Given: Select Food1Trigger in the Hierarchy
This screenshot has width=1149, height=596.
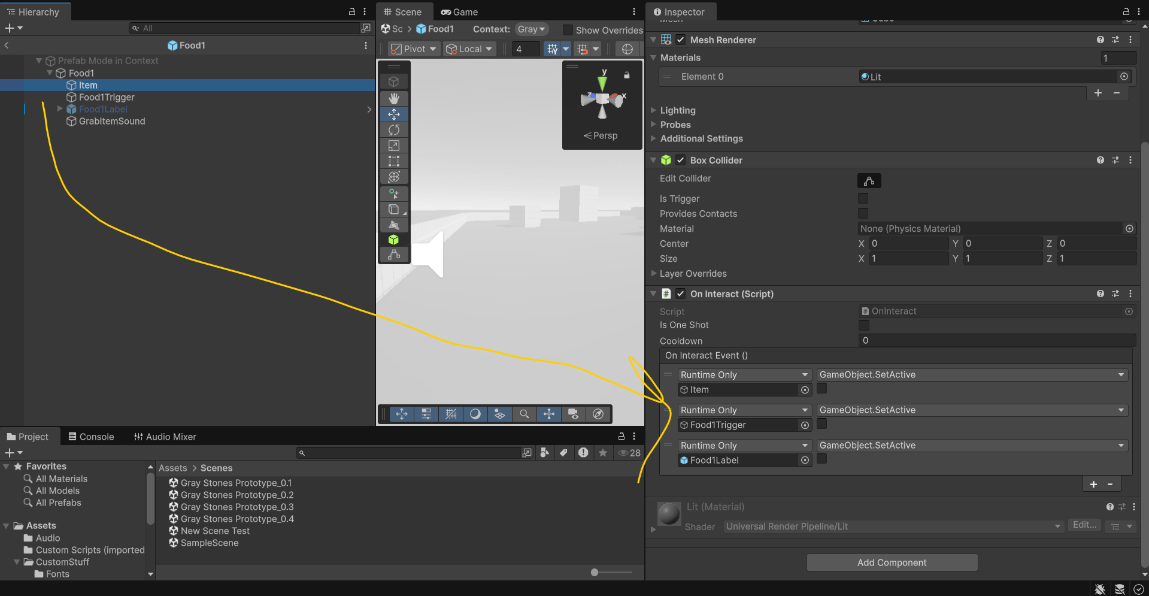Looking at the screenshot, I should click(x=107, y=97).
